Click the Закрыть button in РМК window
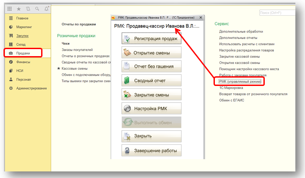 pyautogui.click(x=151, y=136)
